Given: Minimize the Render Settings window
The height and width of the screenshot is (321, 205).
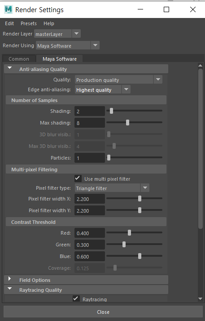Looking at the screenshot, I should point(140,9).
